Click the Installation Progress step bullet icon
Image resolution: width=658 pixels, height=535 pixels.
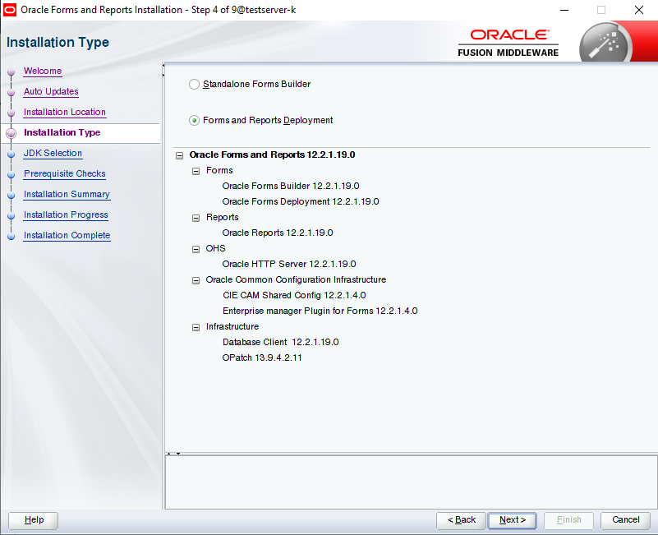(12, 216)
